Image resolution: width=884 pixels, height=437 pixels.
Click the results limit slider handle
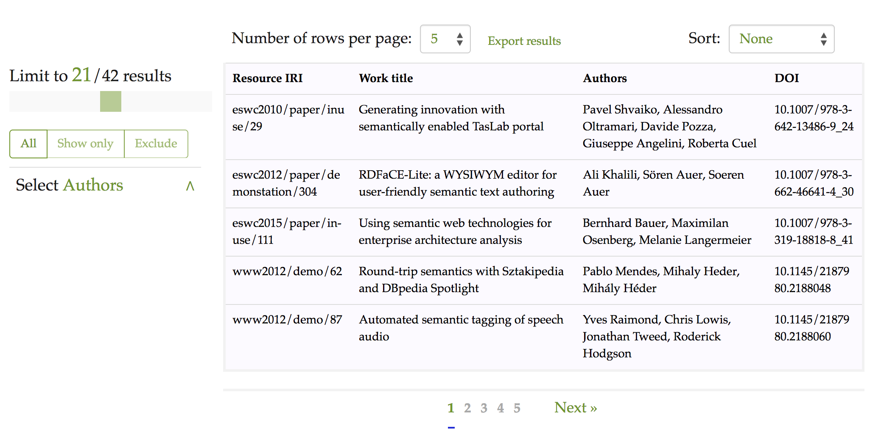click(x=111, y=101)
